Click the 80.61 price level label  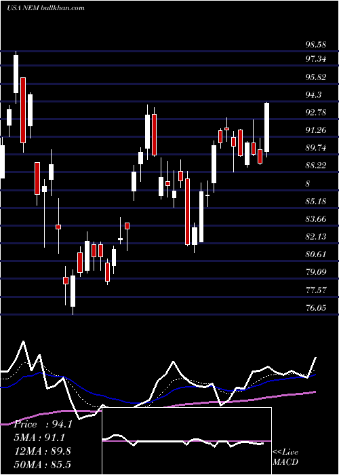tap(316, 254)
